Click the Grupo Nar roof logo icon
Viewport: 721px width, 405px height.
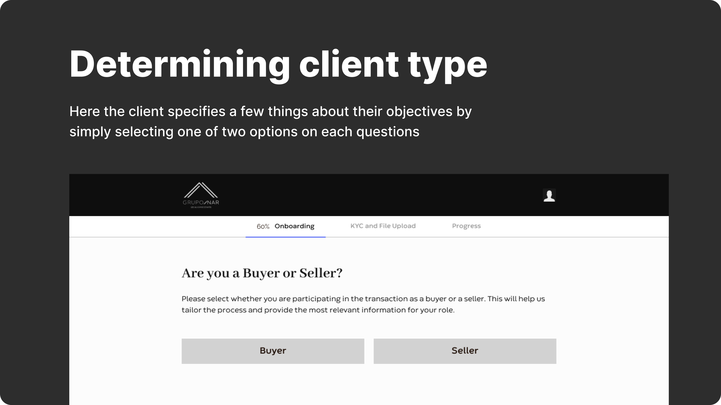[x=201, y=190]
